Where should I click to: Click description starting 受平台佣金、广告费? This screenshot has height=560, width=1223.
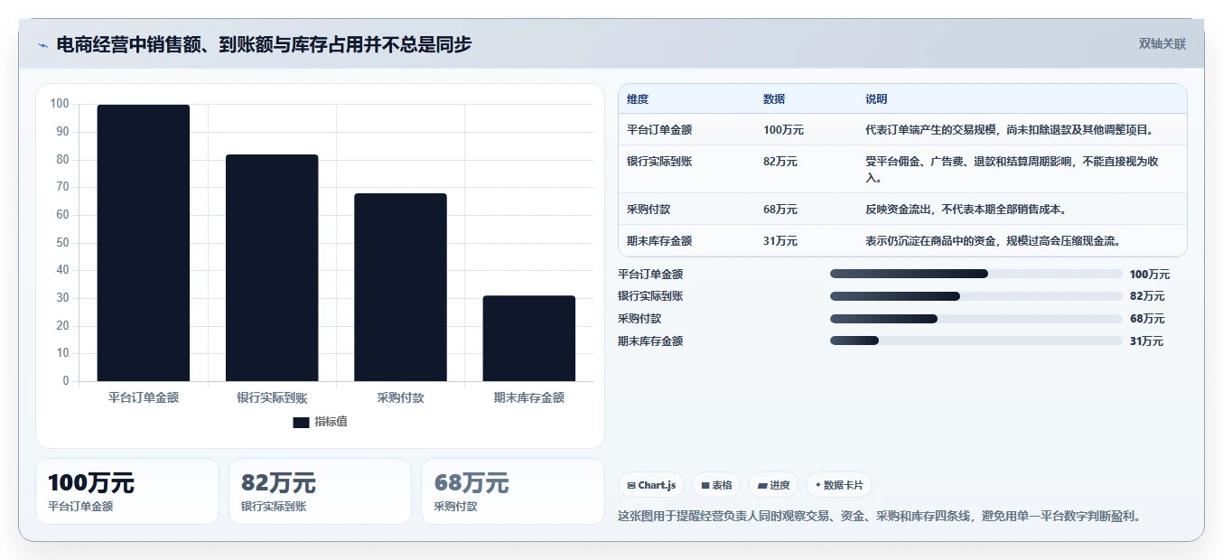[x=1012, y=170]
